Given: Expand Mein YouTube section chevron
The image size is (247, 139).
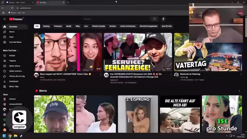Looking at the screenshot, I should pyautogui.click(x=18, y=51).
